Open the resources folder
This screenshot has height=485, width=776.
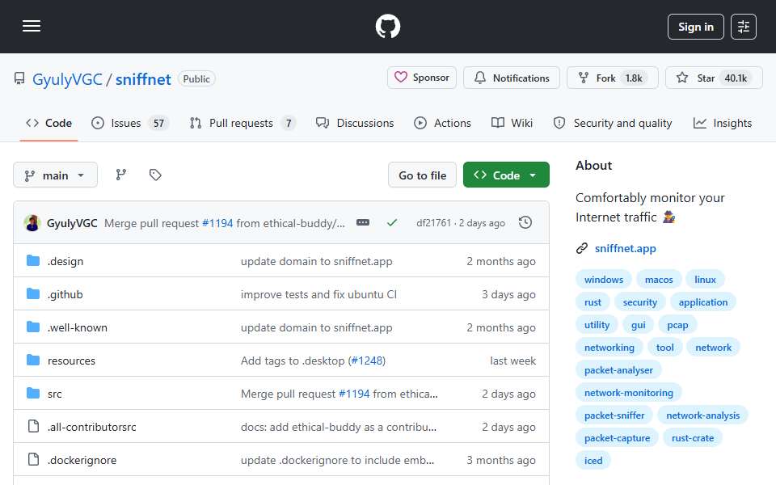click(x=71, y=361)
